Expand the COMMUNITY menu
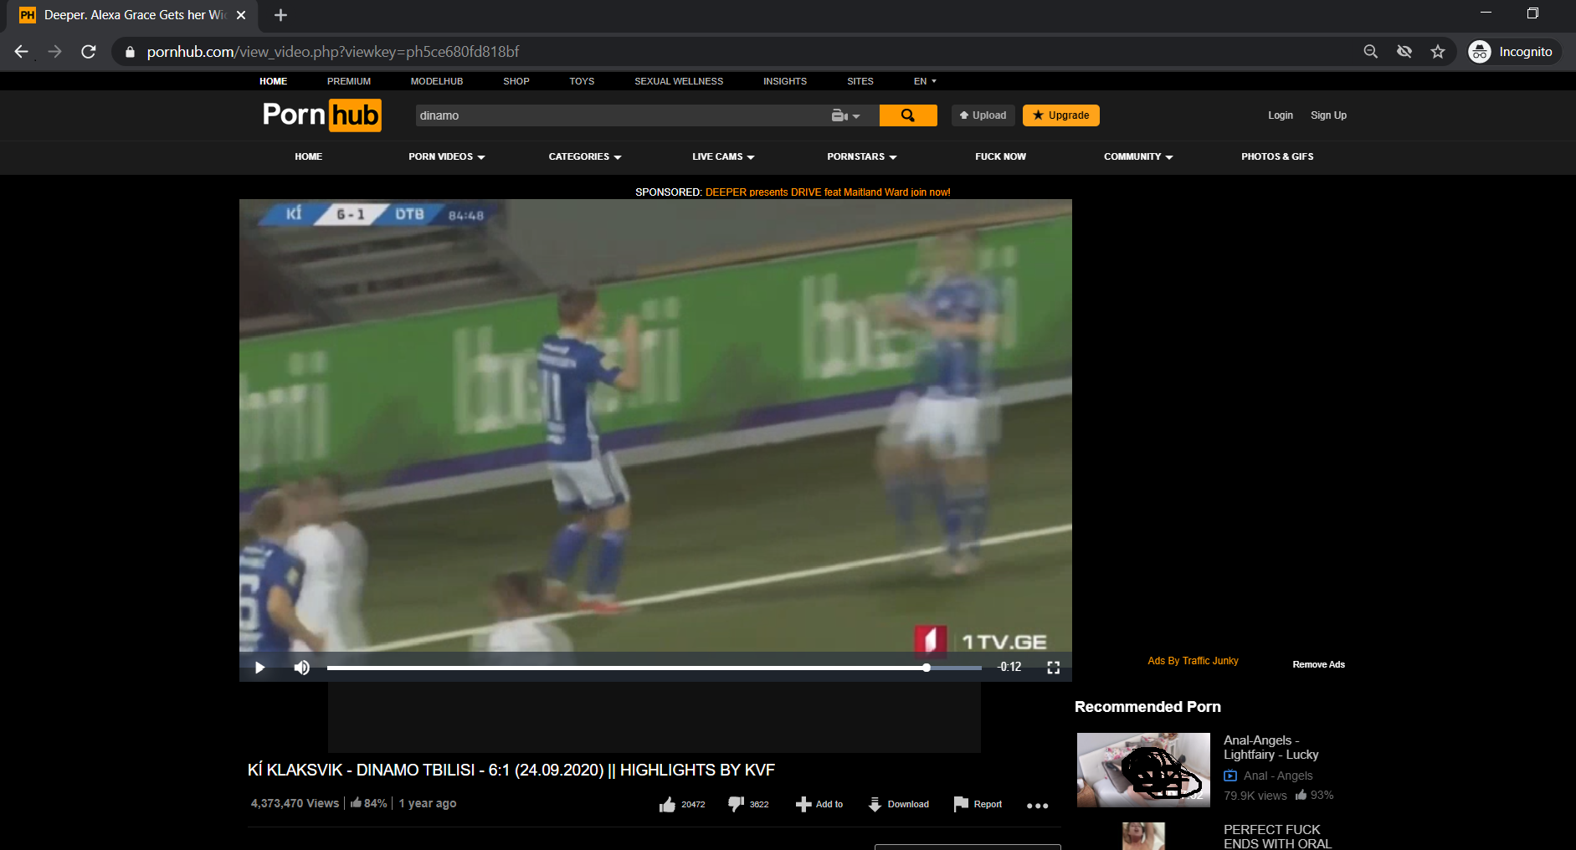The image size is (1576, 850). (x=1138, y=156)
